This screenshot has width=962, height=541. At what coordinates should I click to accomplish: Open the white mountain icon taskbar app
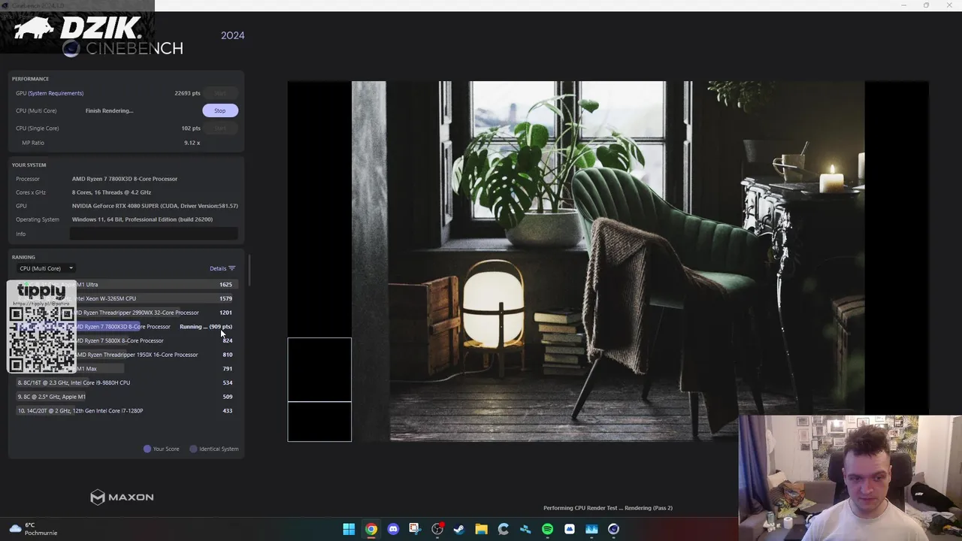click(x=570, y=529)
